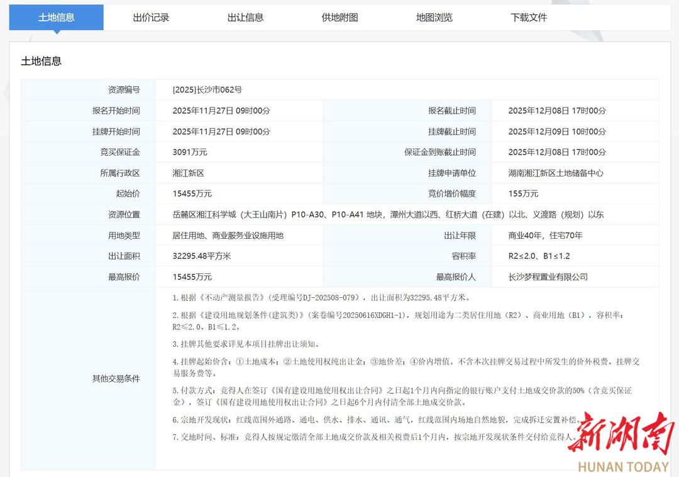Click the 商业40年，住宅70年 term value

pyautogui.click(x=545, y=235)
